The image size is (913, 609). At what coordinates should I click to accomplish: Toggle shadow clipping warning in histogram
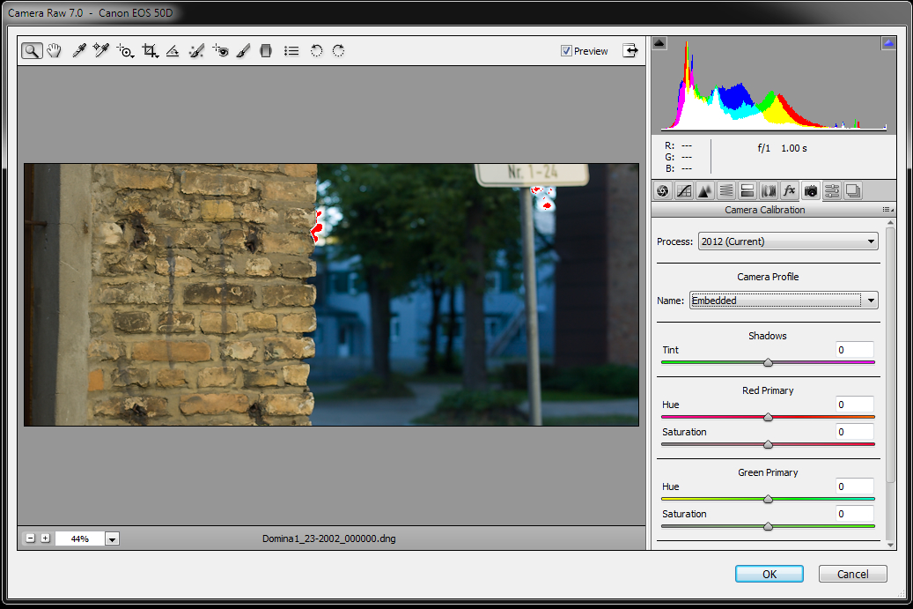click(659, 42)
